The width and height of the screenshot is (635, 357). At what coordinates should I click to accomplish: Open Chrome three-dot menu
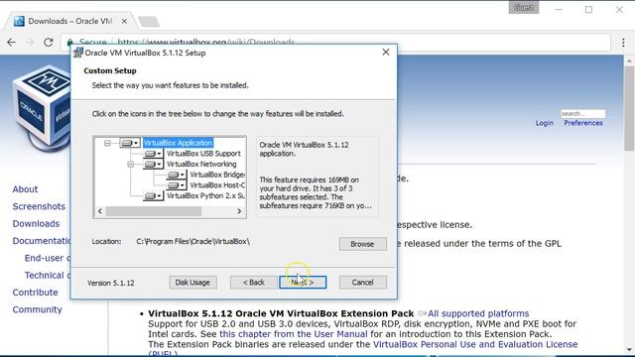click(x=623, y=42)
